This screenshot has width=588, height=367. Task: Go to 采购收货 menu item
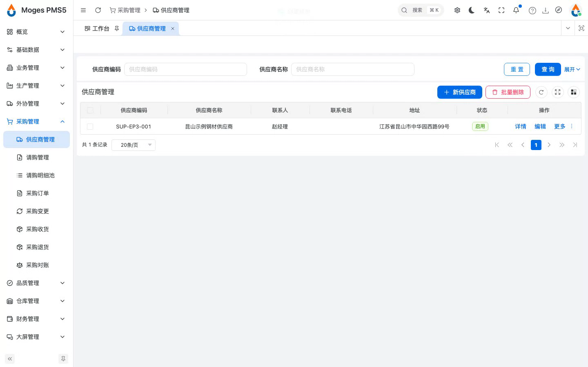click(36, 229)
